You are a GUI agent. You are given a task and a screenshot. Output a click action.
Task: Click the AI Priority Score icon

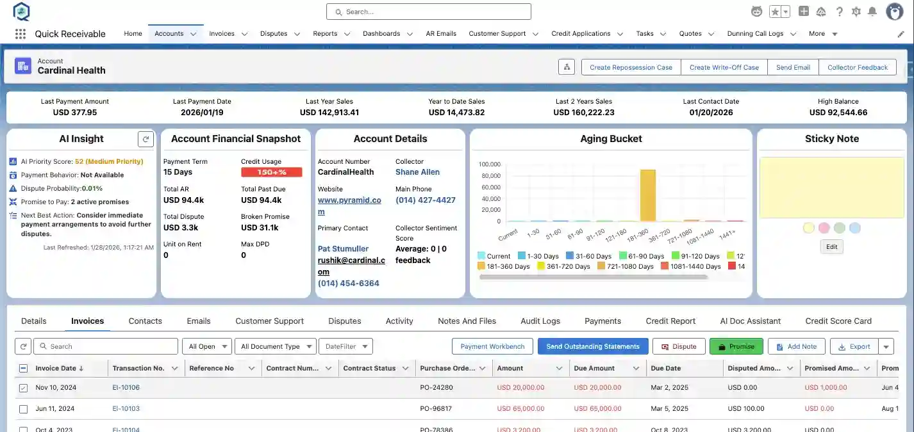(13, 162)
